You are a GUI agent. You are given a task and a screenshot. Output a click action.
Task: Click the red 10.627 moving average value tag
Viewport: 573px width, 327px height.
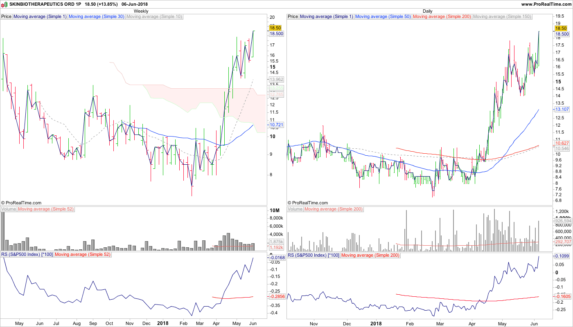point(562,143)
